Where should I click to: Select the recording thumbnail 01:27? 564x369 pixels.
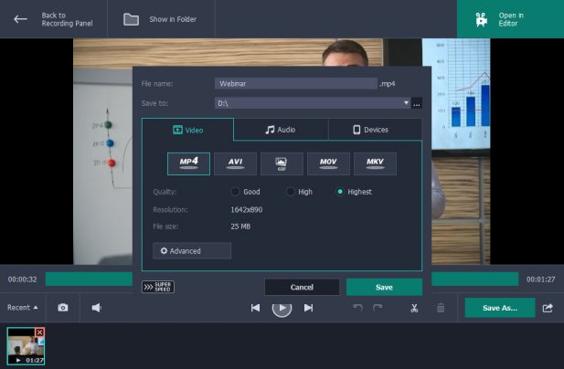26,346
